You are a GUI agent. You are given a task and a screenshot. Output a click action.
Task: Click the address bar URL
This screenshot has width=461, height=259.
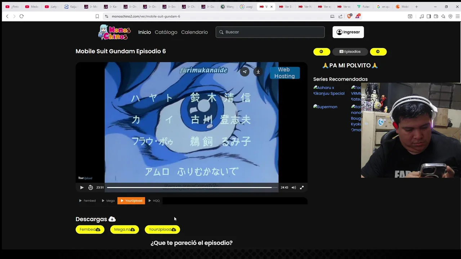tap(146, 16)
